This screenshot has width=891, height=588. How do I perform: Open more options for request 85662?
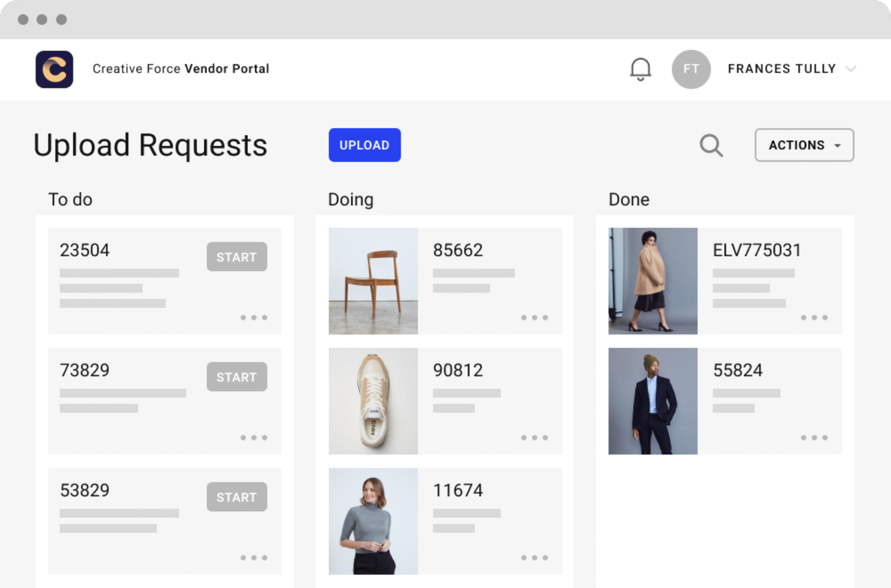pos(534,318)
